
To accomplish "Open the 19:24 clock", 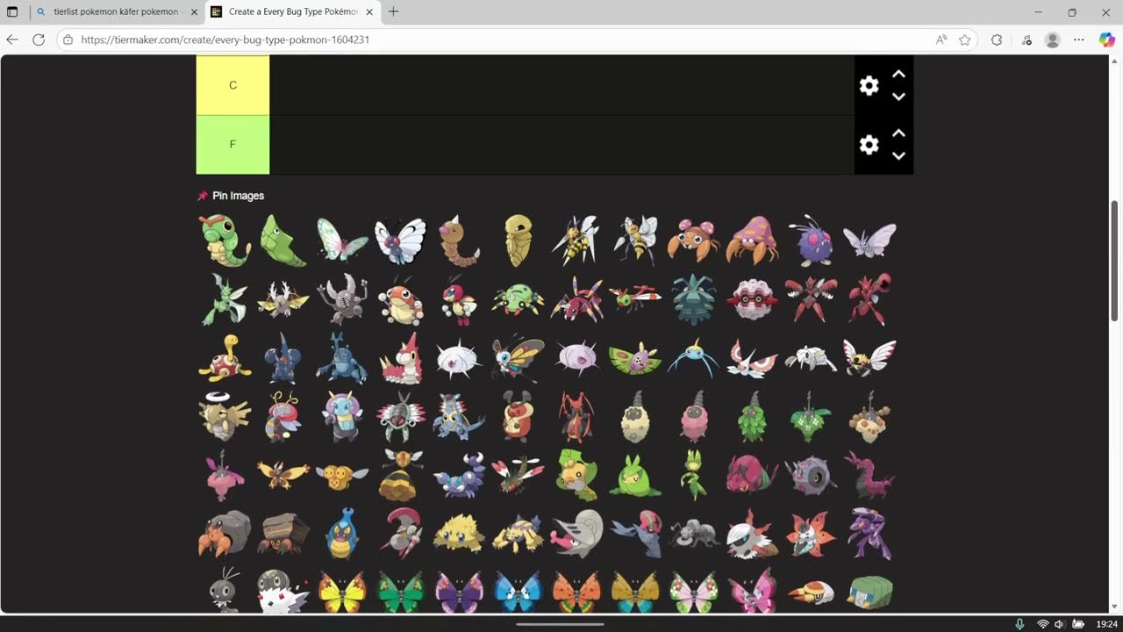I will click(x=1106, y=623).
